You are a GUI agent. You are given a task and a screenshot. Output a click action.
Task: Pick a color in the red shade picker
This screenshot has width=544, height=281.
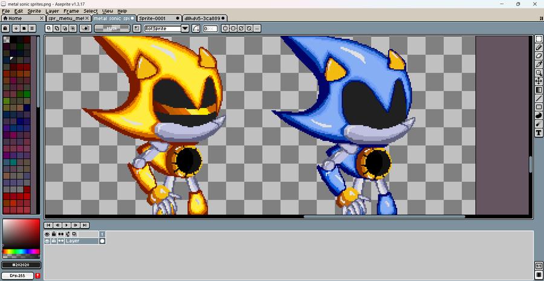click(22, 234)
